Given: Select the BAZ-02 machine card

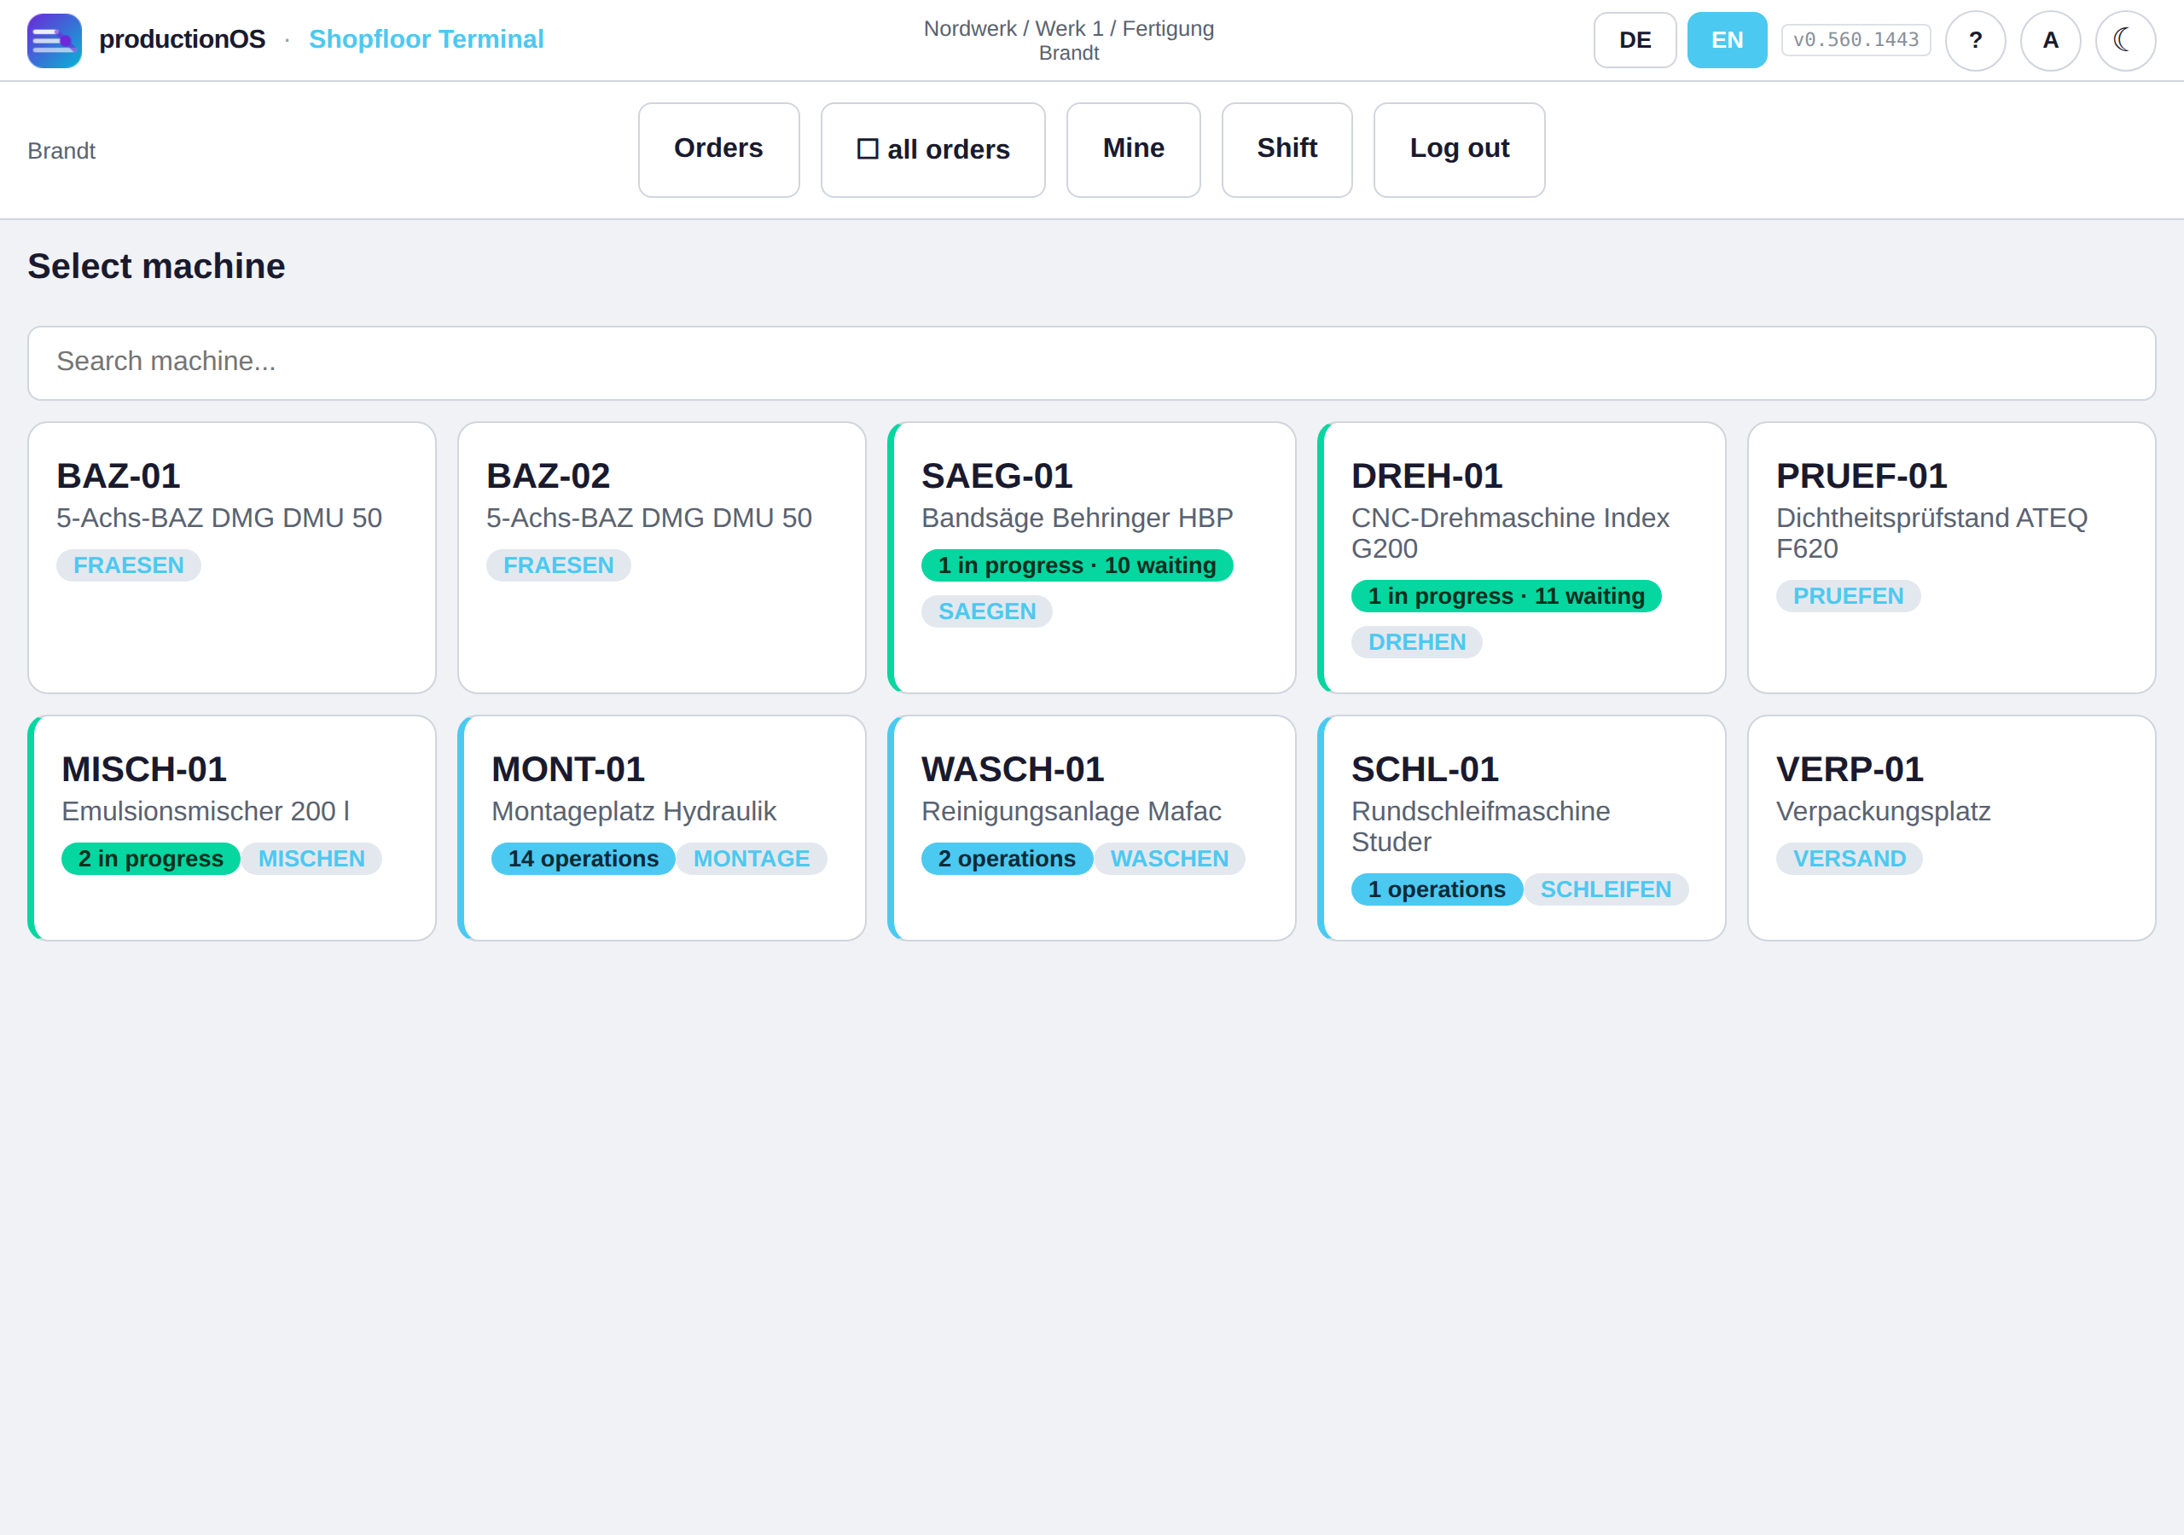Looking at the screenshot, I should [x=662, y=558].
